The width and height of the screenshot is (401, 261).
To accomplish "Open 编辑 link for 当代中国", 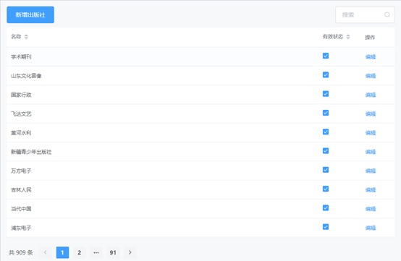I will pos(371,209).
